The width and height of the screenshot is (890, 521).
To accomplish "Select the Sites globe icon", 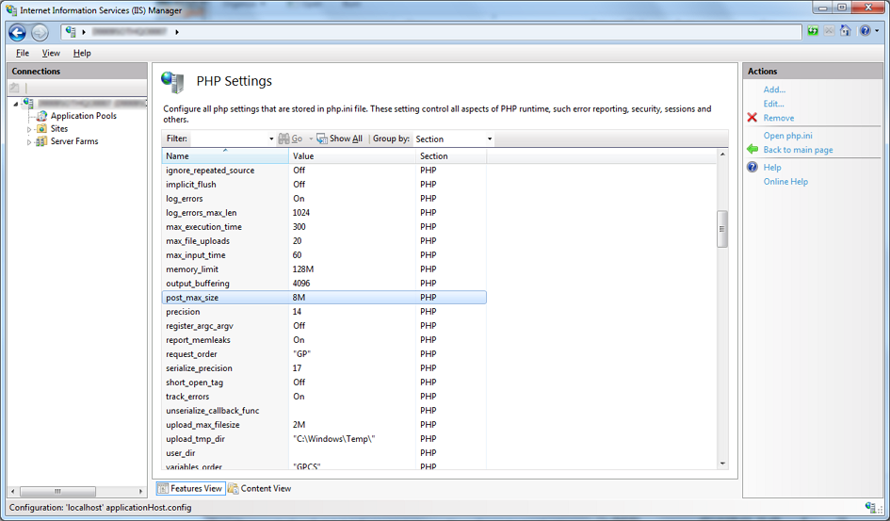I will click(41, 129).
